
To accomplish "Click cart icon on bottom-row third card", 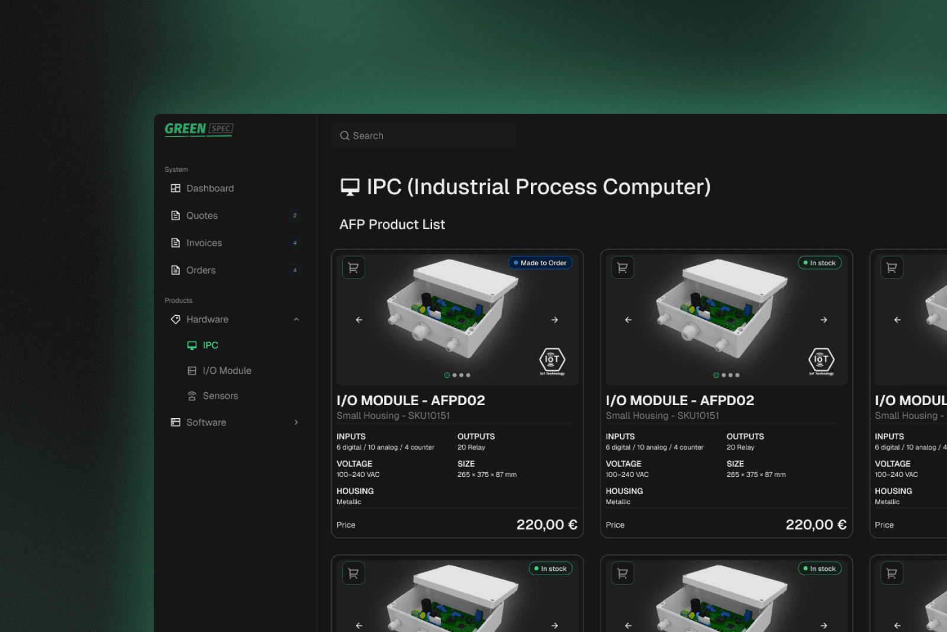I will 892,573.
